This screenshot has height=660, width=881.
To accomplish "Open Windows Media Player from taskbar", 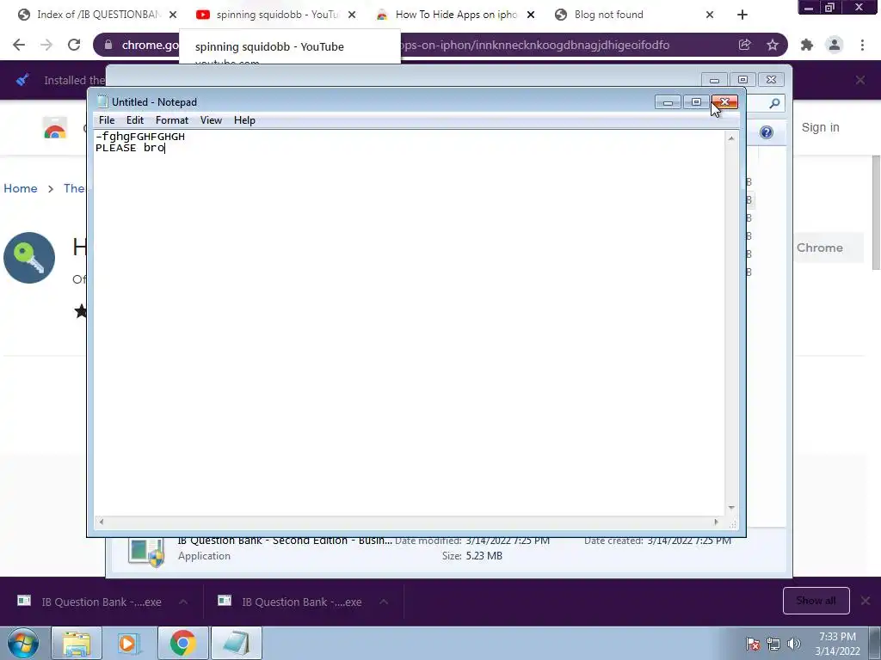I will click(x=129, y=643).
